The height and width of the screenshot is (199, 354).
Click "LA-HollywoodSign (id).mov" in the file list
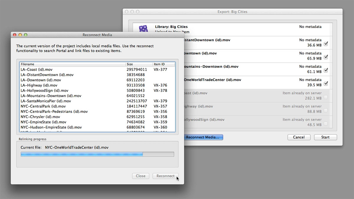(x=45, y=91)
